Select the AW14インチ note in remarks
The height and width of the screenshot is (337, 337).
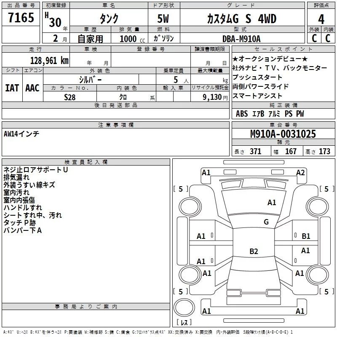click(21, 134)
